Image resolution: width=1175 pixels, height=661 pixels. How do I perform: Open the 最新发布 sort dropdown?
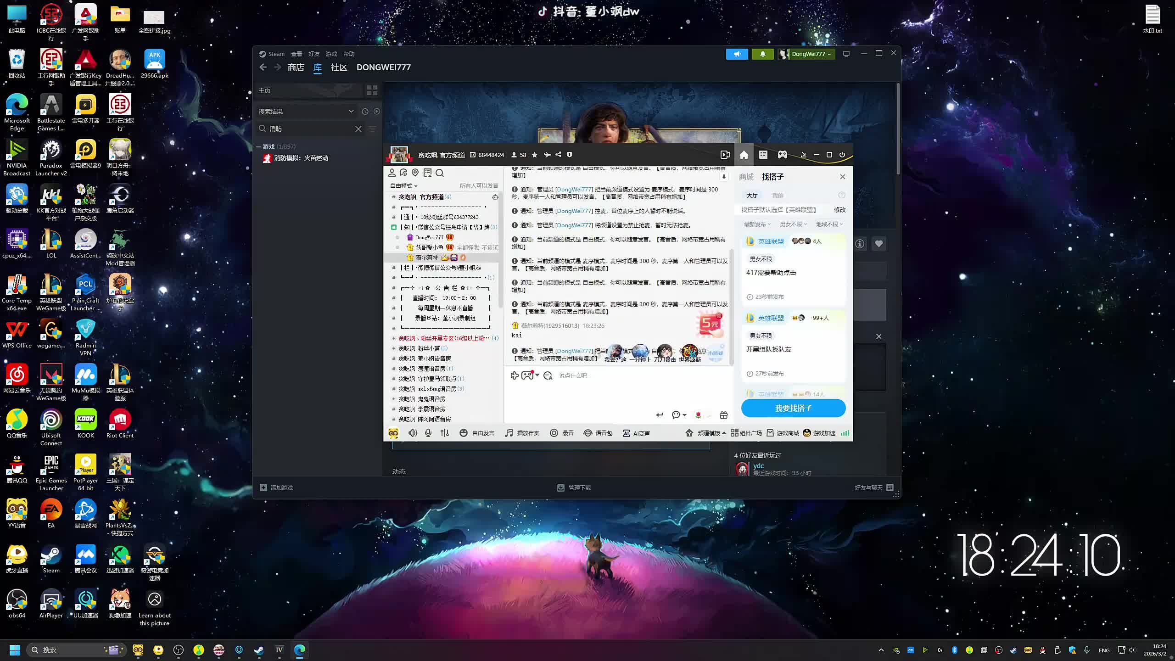(x=757, y=224)
